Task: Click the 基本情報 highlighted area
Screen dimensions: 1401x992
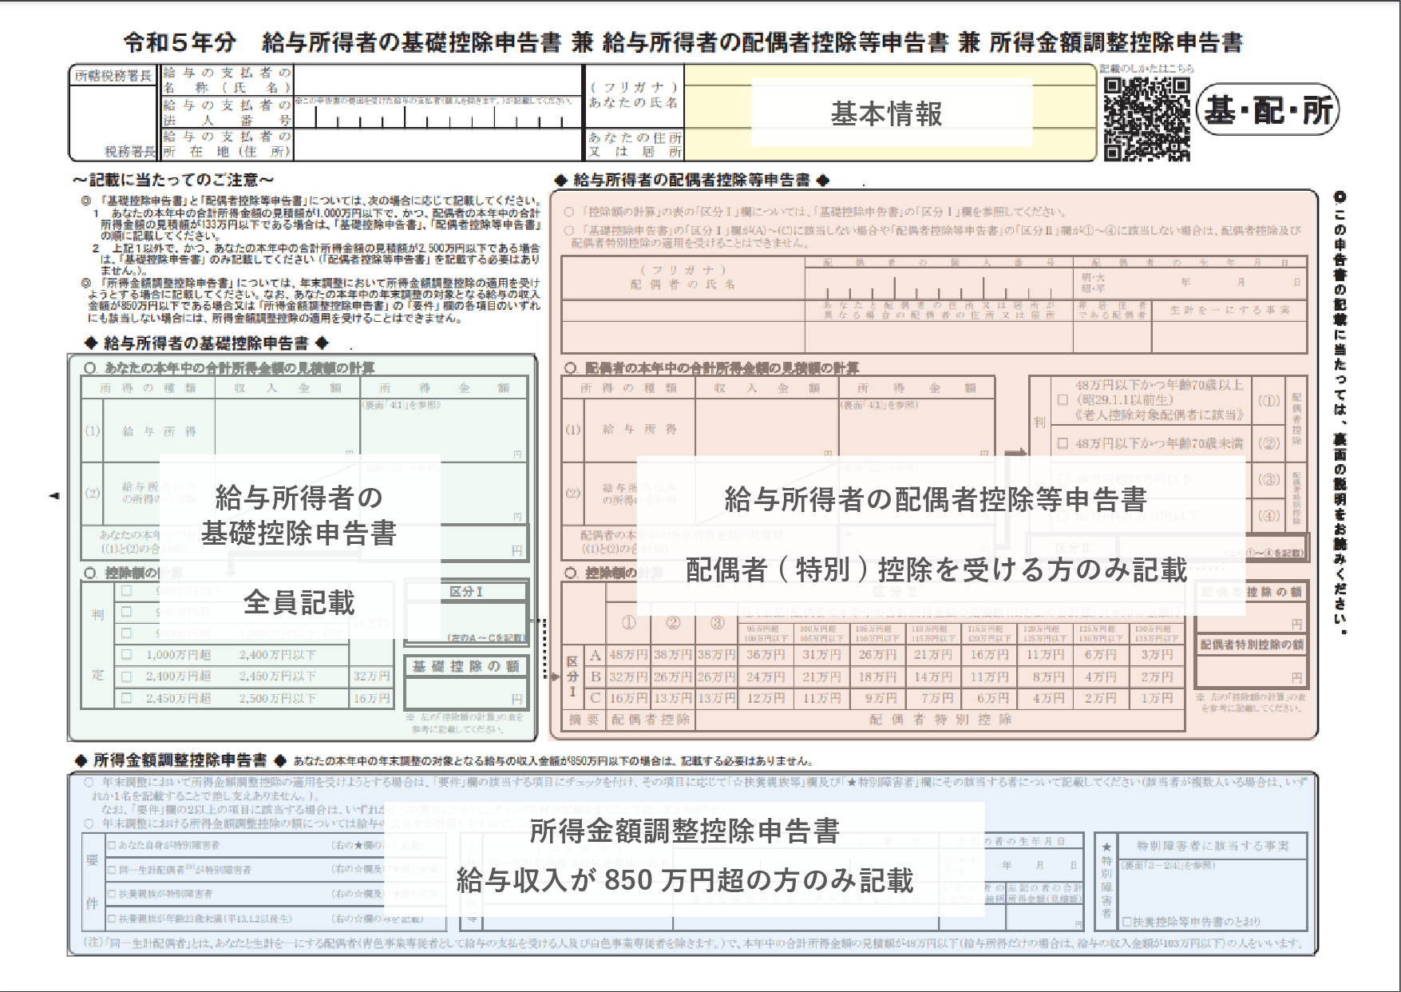Action: point(886,113)
